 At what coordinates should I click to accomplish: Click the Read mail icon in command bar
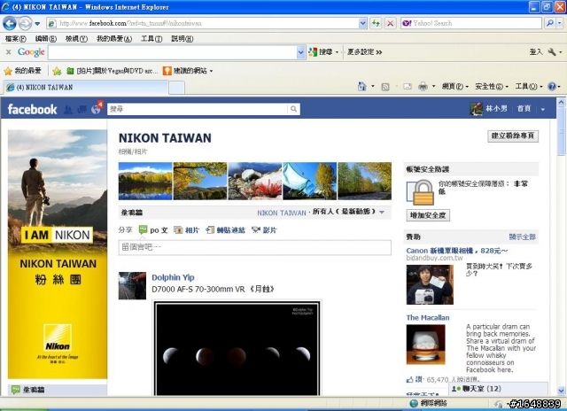[x=408, y=87]
